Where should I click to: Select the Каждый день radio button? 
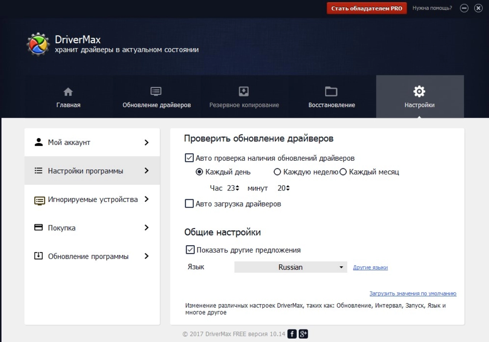click(x=199, y=172)
